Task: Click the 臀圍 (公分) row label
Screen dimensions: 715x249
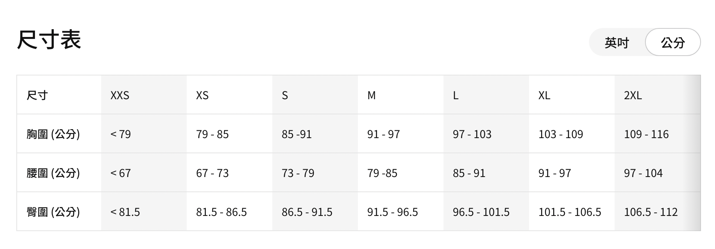Action: 53,212
